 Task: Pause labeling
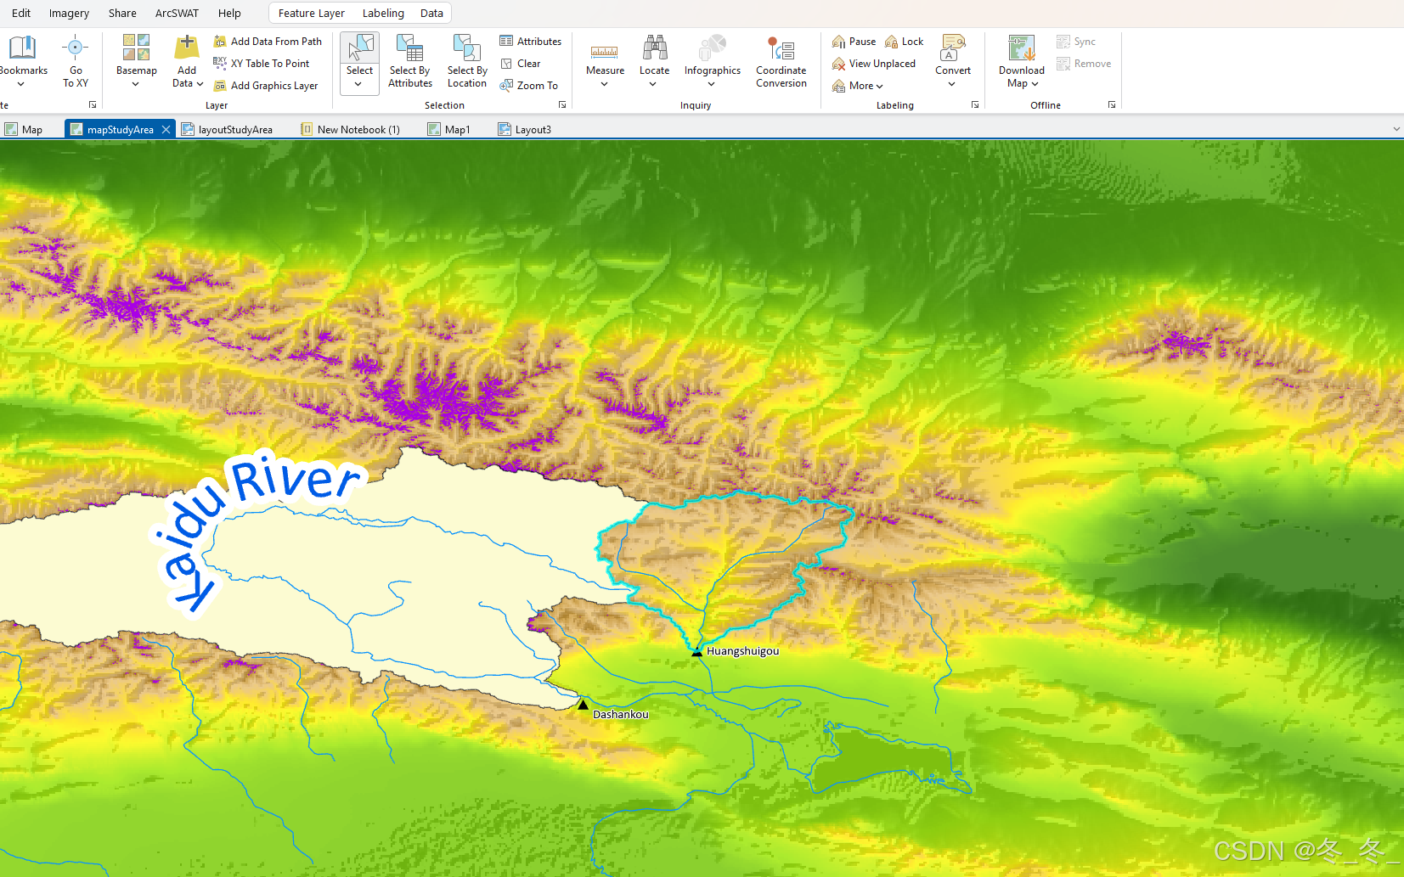point(854,42)
